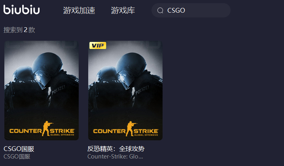
Task: Click the gray CSGO国服 subtitle
Action: pyautogui.click(x=17, y=157)
